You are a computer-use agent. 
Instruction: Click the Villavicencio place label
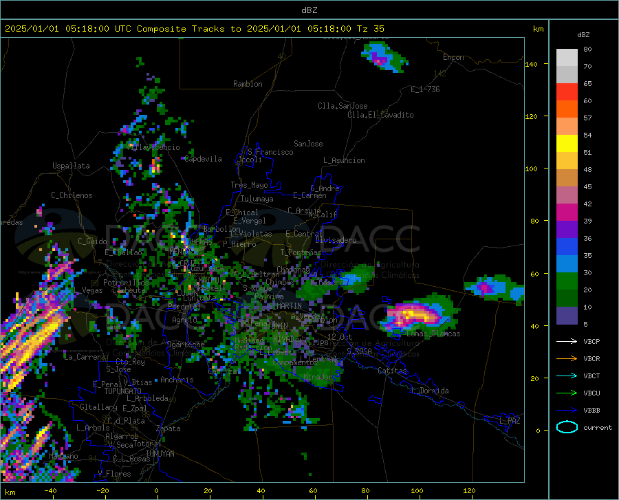(153, 147)
